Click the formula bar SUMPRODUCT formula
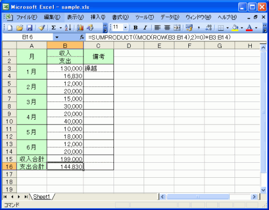The image size is (269, 210). tap(159, 37)
